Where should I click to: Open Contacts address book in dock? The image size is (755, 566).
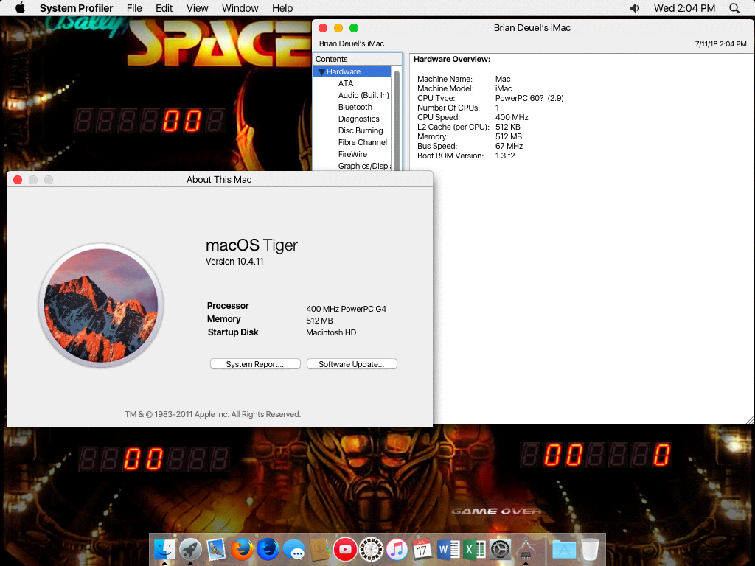(319, 549)
